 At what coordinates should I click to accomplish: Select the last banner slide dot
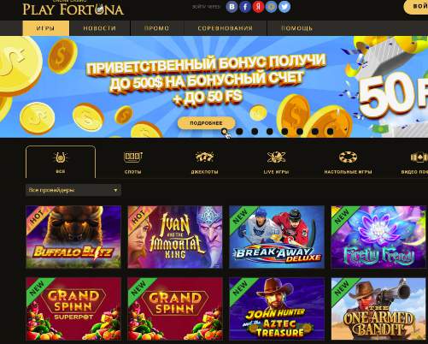click(x=330, y=132)
